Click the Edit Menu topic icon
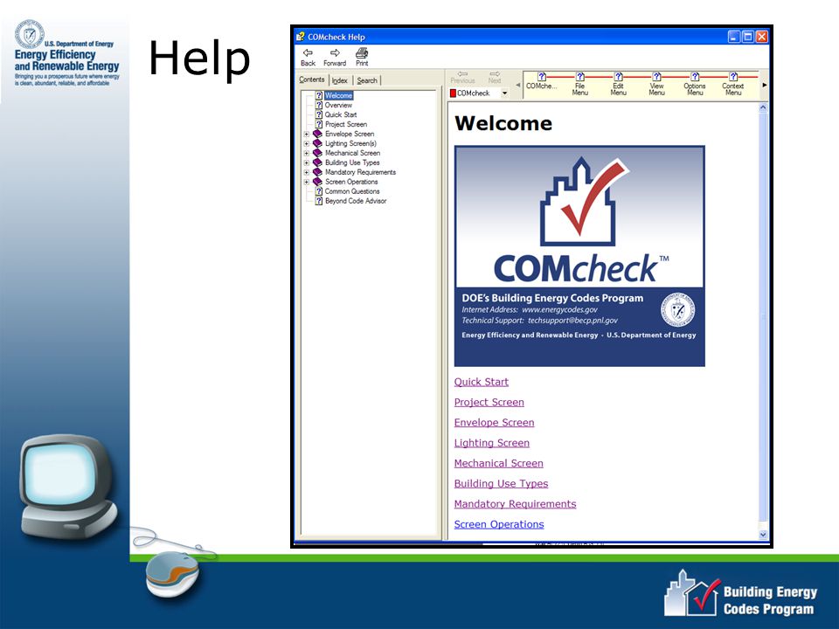 click(x=618, y=77)
